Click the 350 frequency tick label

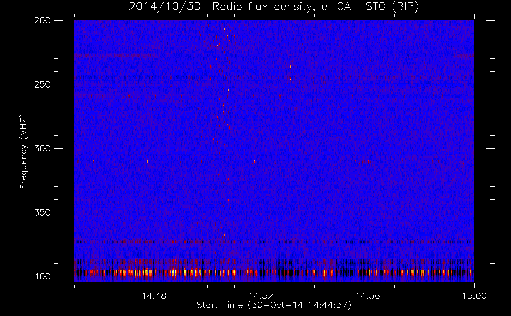[x=42, y=212]
